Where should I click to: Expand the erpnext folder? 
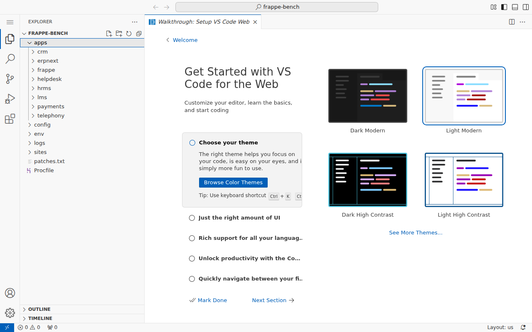(x=82, y=61)
